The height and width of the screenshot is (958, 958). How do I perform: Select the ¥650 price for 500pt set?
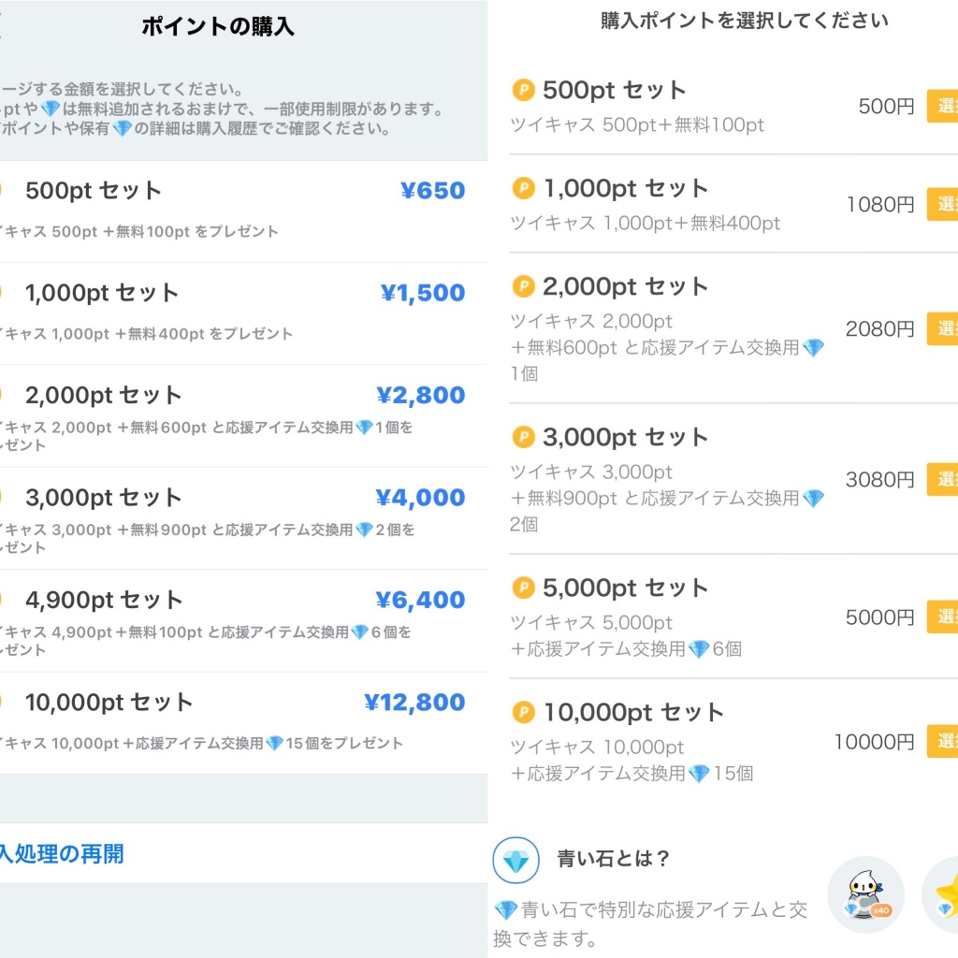pyautogui.click(x=432, y=191)
